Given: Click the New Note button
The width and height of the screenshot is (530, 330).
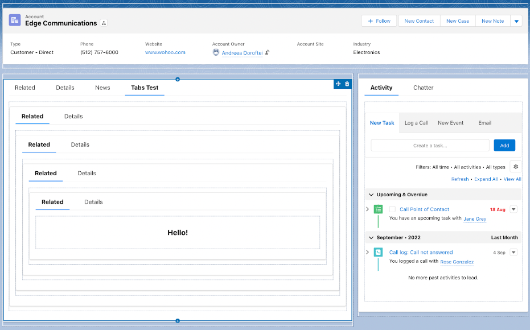Looking at the screenshot, I should click(493, 21).
